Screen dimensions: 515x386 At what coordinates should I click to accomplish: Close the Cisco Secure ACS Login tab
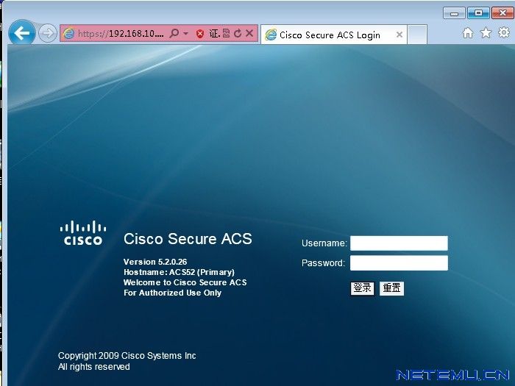pos(399,35)
